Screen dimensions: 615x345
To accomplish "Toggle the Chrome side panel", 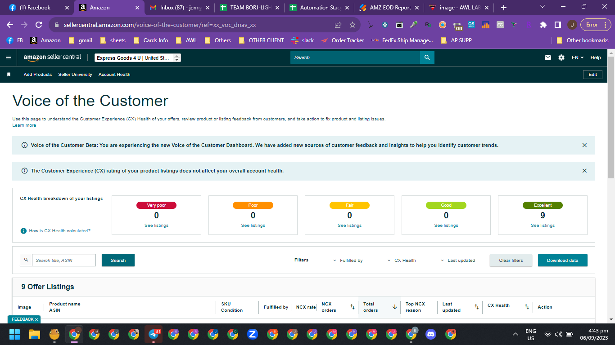I will pos(557,25).
